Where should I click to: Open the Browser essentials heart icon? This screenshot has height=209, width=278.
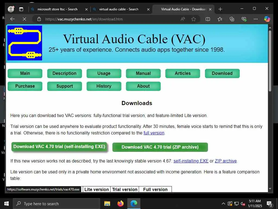click(x=244, y=19)
